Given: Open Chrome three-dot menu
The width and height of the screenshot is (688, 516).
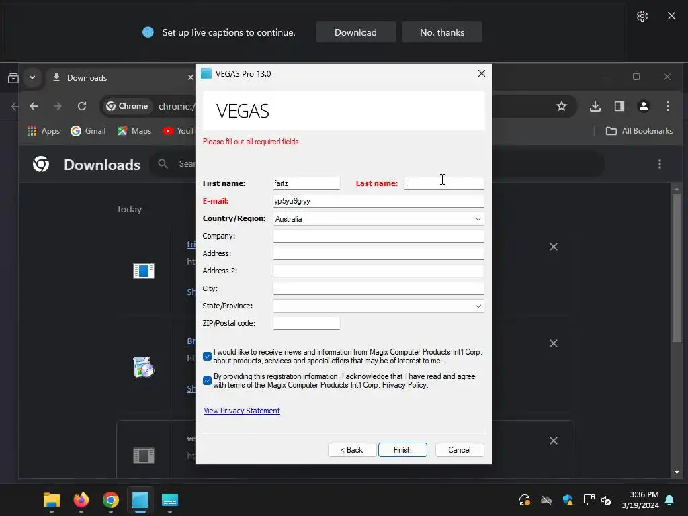Looking at the screenshot, I should (667, 106).
